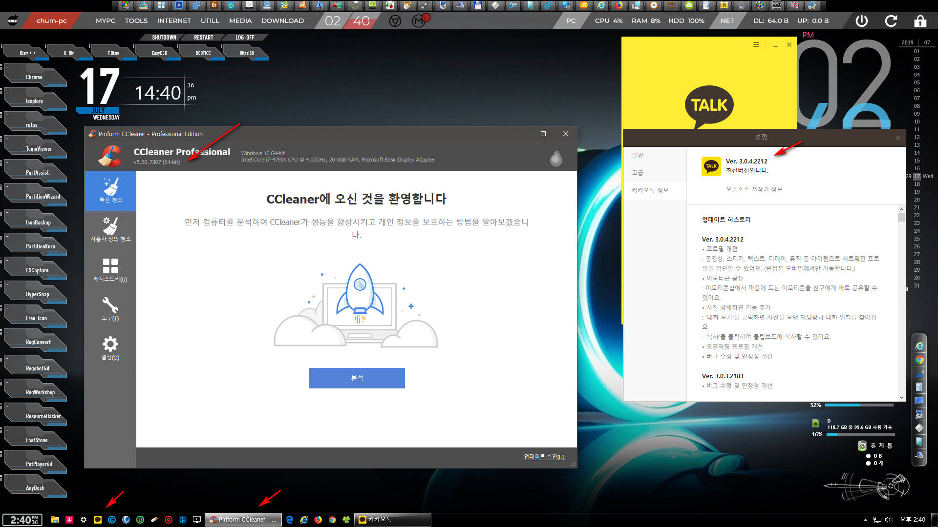The image size is (938, 527).
Task: Open MYPC menu in top bar
Action: click(106, 20)
